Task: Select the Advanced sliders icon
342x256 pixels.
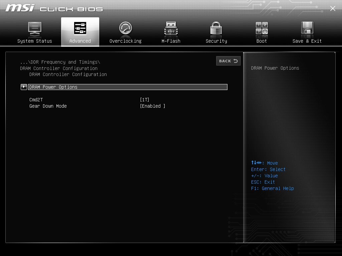Action: pyautogui.click(x=80, y=28)
